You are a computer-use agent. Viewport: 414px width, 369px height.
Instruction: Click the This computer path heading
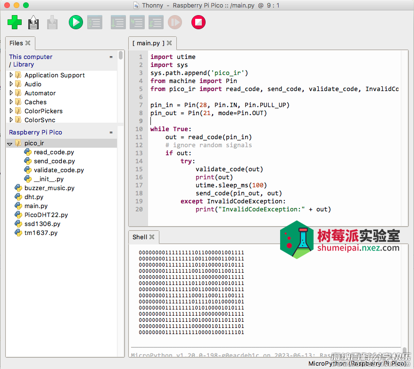point(31,57)
